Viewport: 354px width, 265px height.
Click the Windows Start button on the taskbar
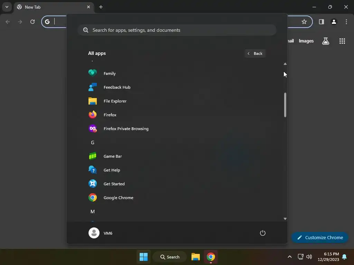point(143,257)
